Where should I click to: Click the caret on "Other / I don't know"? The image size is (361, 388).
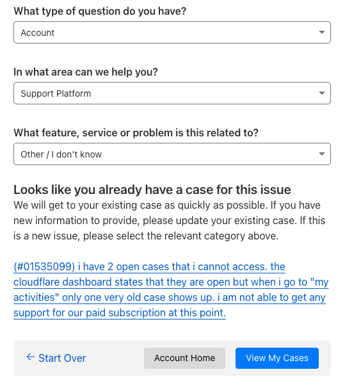coord(322,154)
